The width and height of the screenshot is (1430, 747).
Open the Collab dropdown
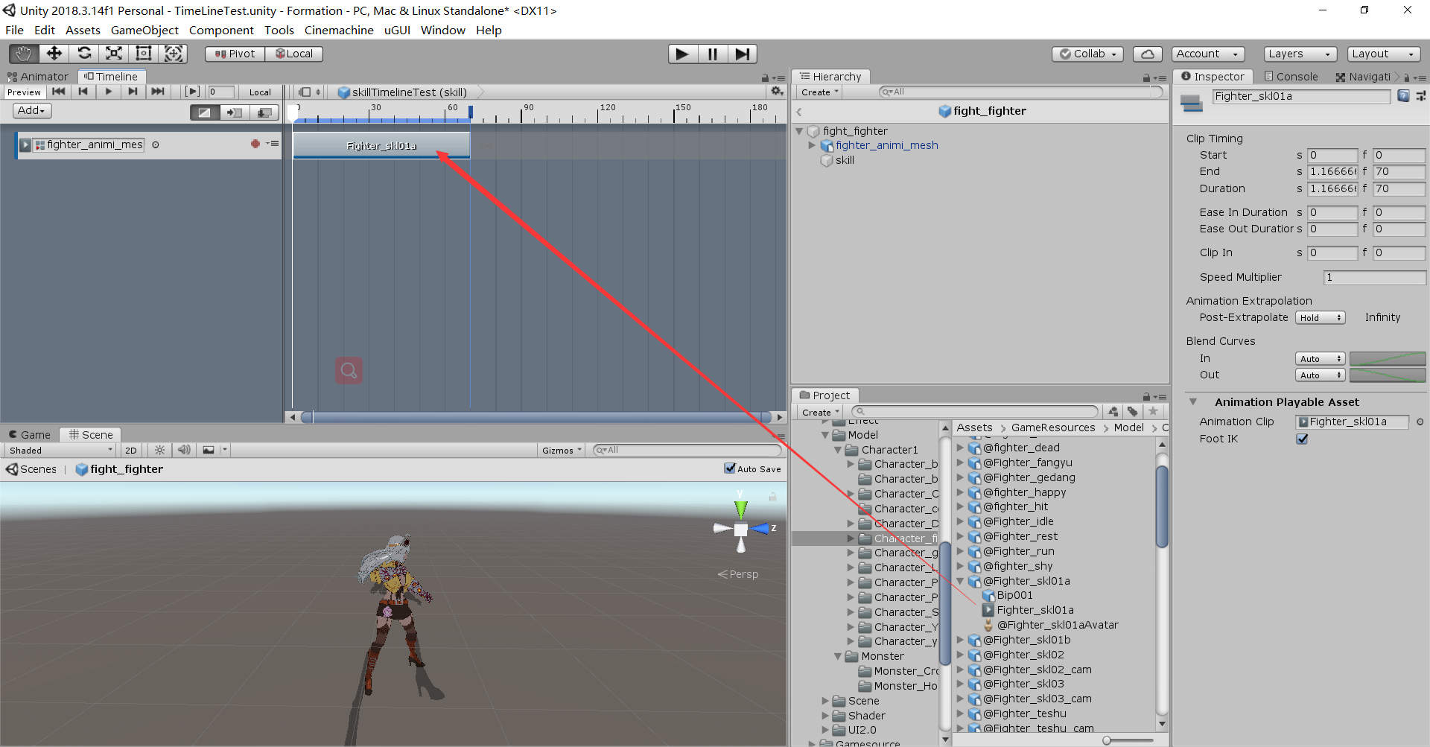(1087, 54)
